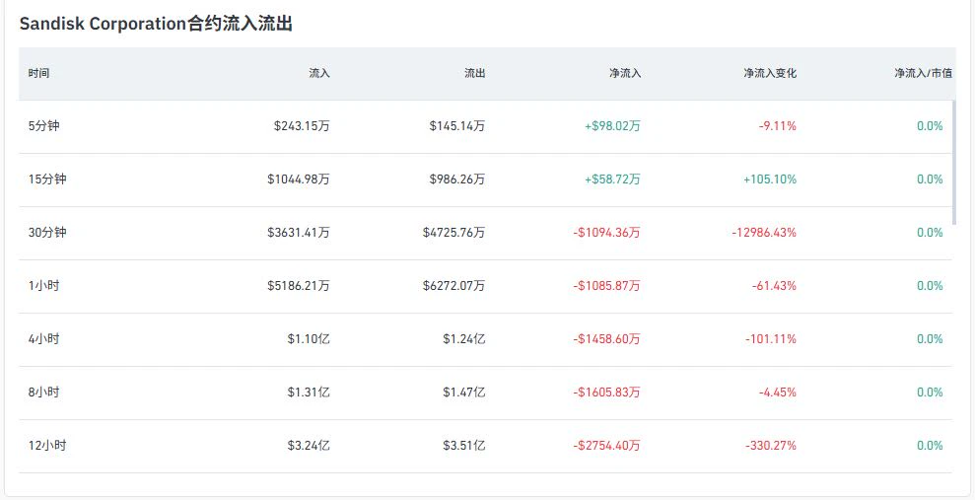This screenshot has width=975, height=500.
Task: Click inflow value $1.31亿
Action: pyautogui.click(x=309, y=393)
